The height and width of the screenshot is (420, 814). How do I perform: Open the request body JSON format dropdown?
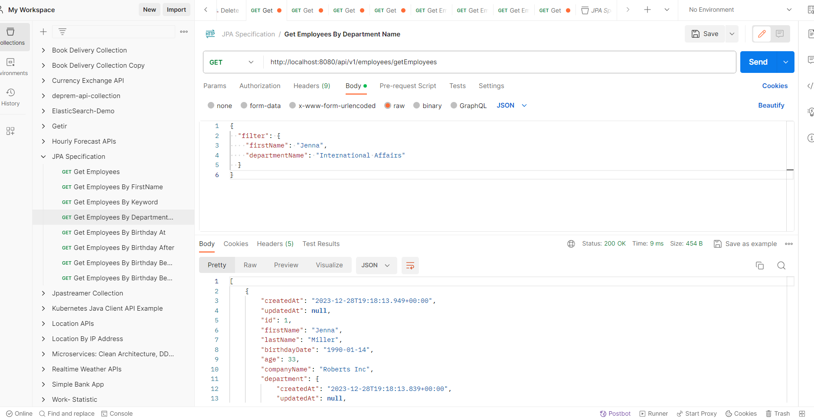512,105
